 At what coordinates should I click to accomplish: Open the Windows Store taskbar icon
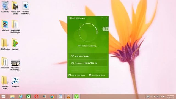tap(28, 97)
